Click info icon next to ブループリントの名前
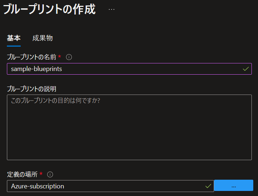The image size is (258, 196). point(69,57)
